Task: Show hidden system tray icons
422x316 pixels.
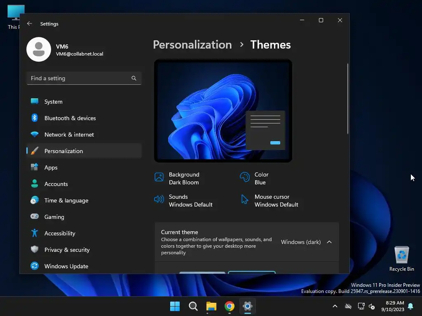Action: pyautogui.click(x=335, y=306)
